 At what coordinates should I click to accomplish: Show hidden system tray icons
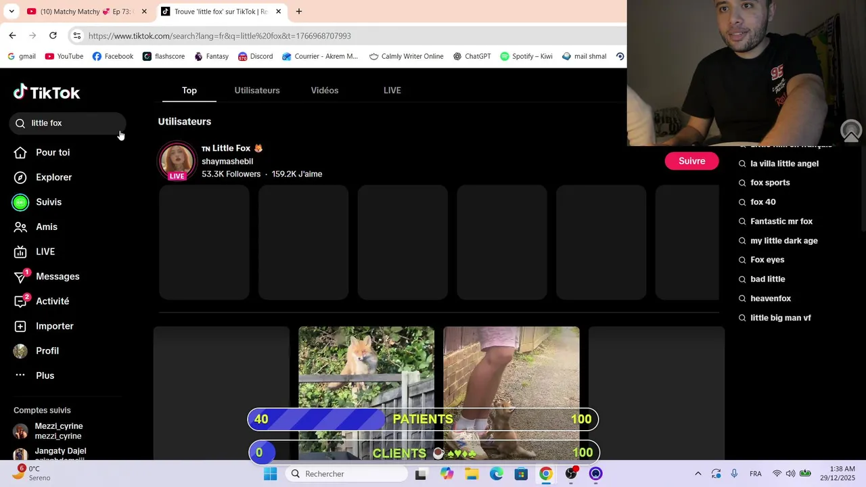click(698, 473)
